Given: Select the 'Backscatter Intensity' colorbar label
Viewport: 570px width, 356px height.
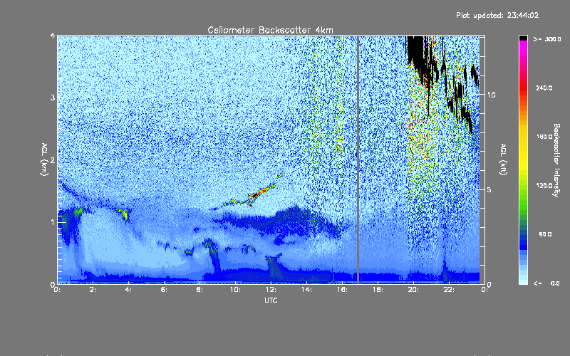Looking at the screenshot, I should tap(556, 160).
